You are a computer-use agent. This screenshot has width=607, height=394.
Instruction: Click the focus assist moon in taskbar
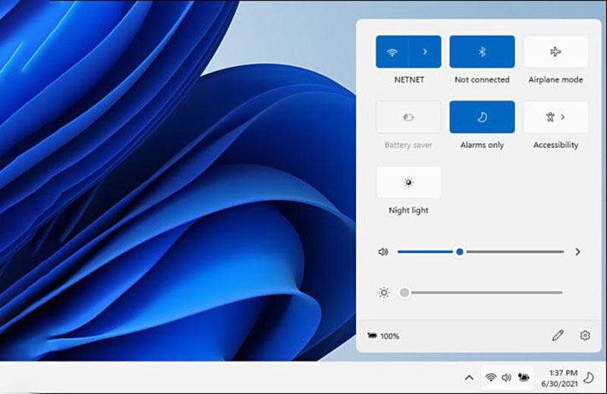point(589,377)
